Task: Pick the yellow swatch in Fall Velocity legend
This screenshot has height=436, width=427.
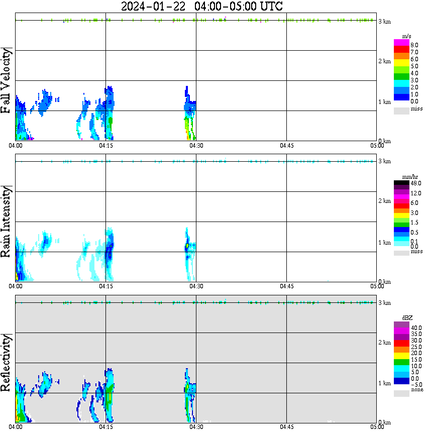Action: 401,63
